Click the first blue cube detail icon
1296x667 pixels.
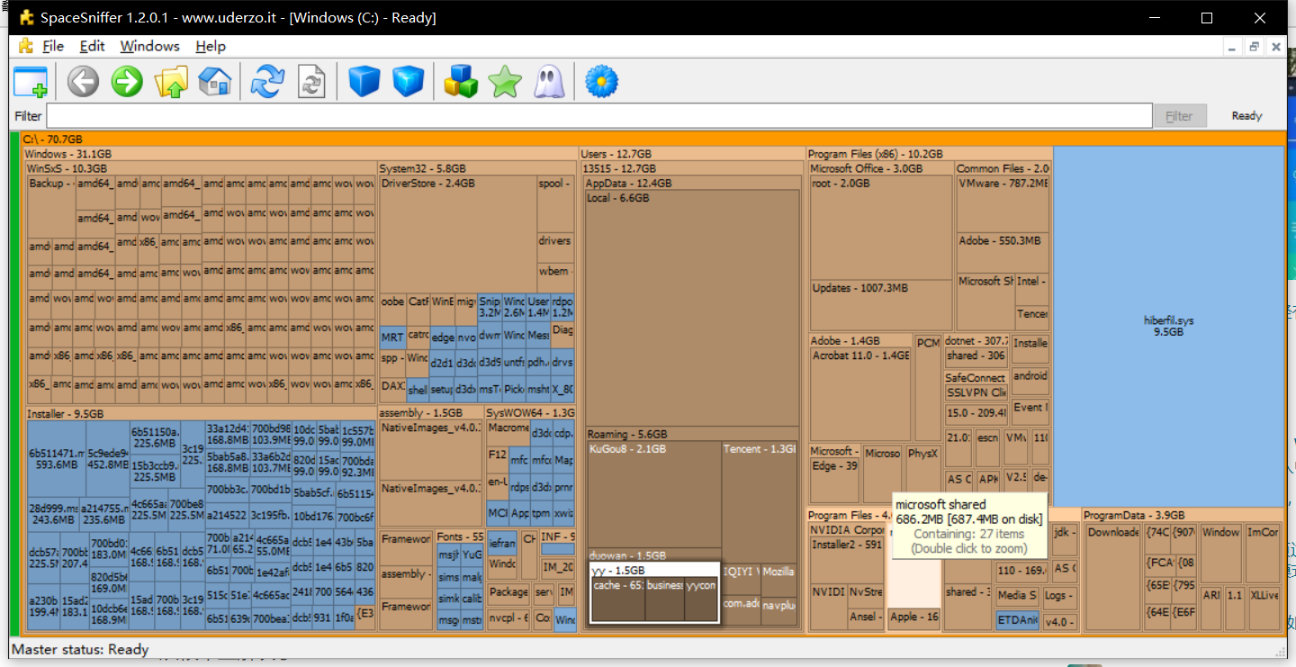tap(364, 82)
